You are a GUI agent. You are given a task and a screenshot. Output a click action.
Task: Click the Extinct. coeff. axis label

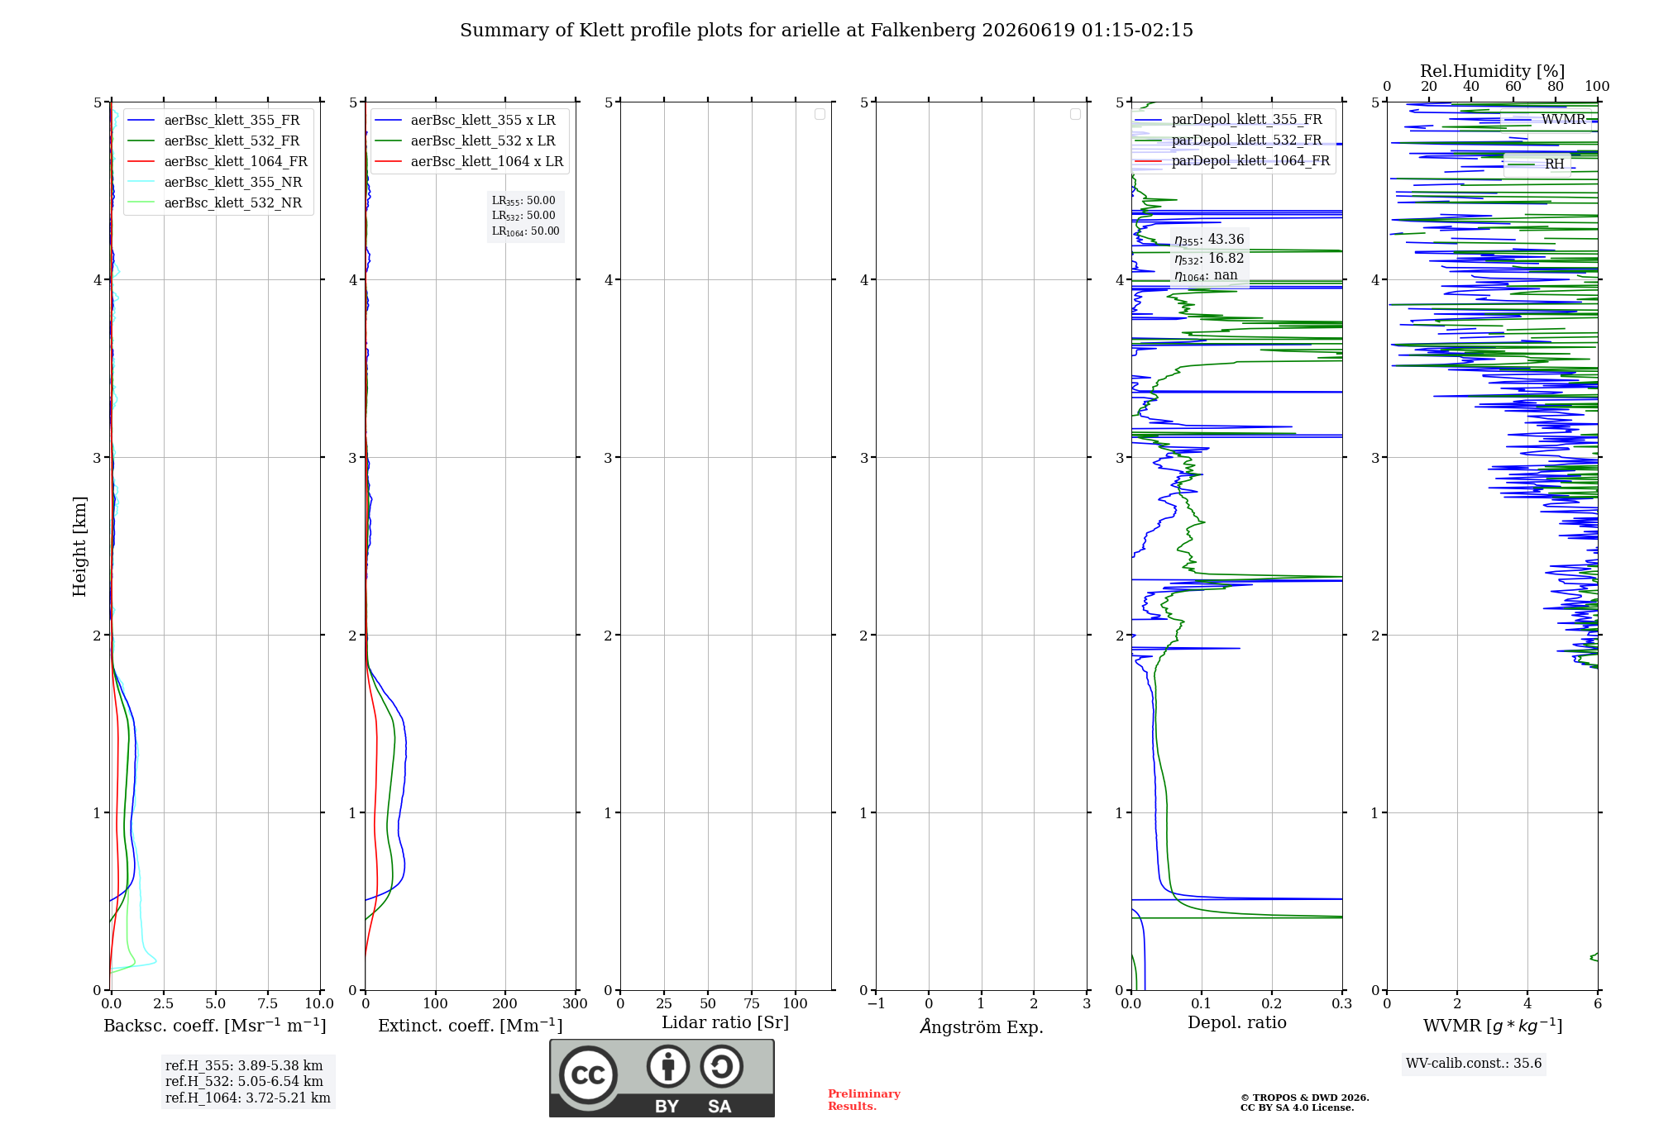(x=471, y=1026)
